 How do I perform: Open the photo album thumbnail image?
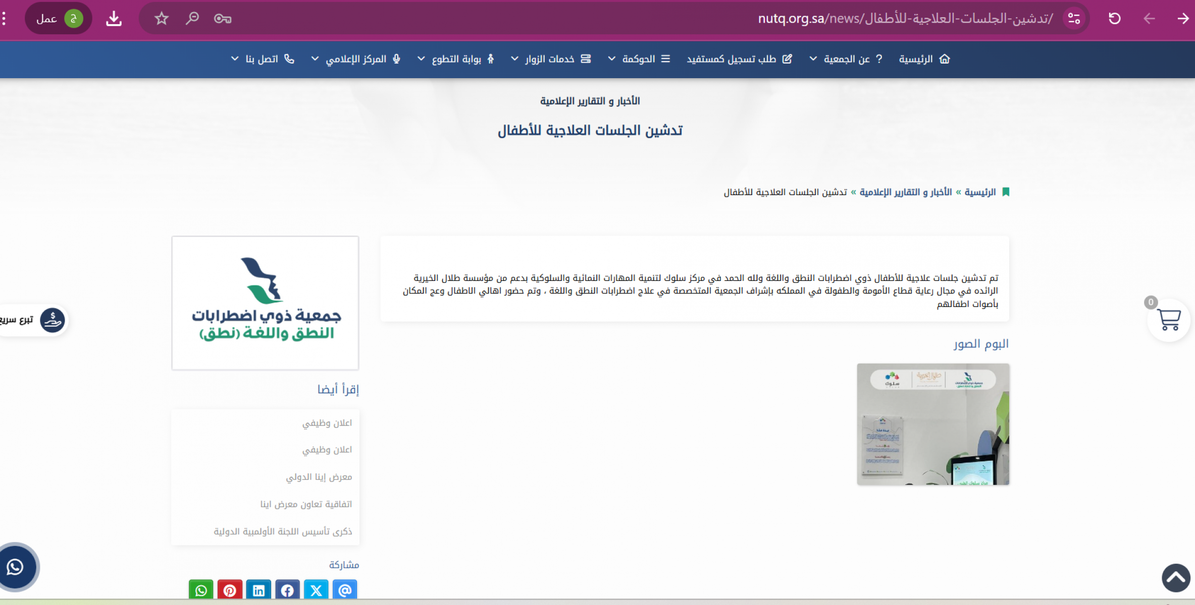[x=933, y=424]
